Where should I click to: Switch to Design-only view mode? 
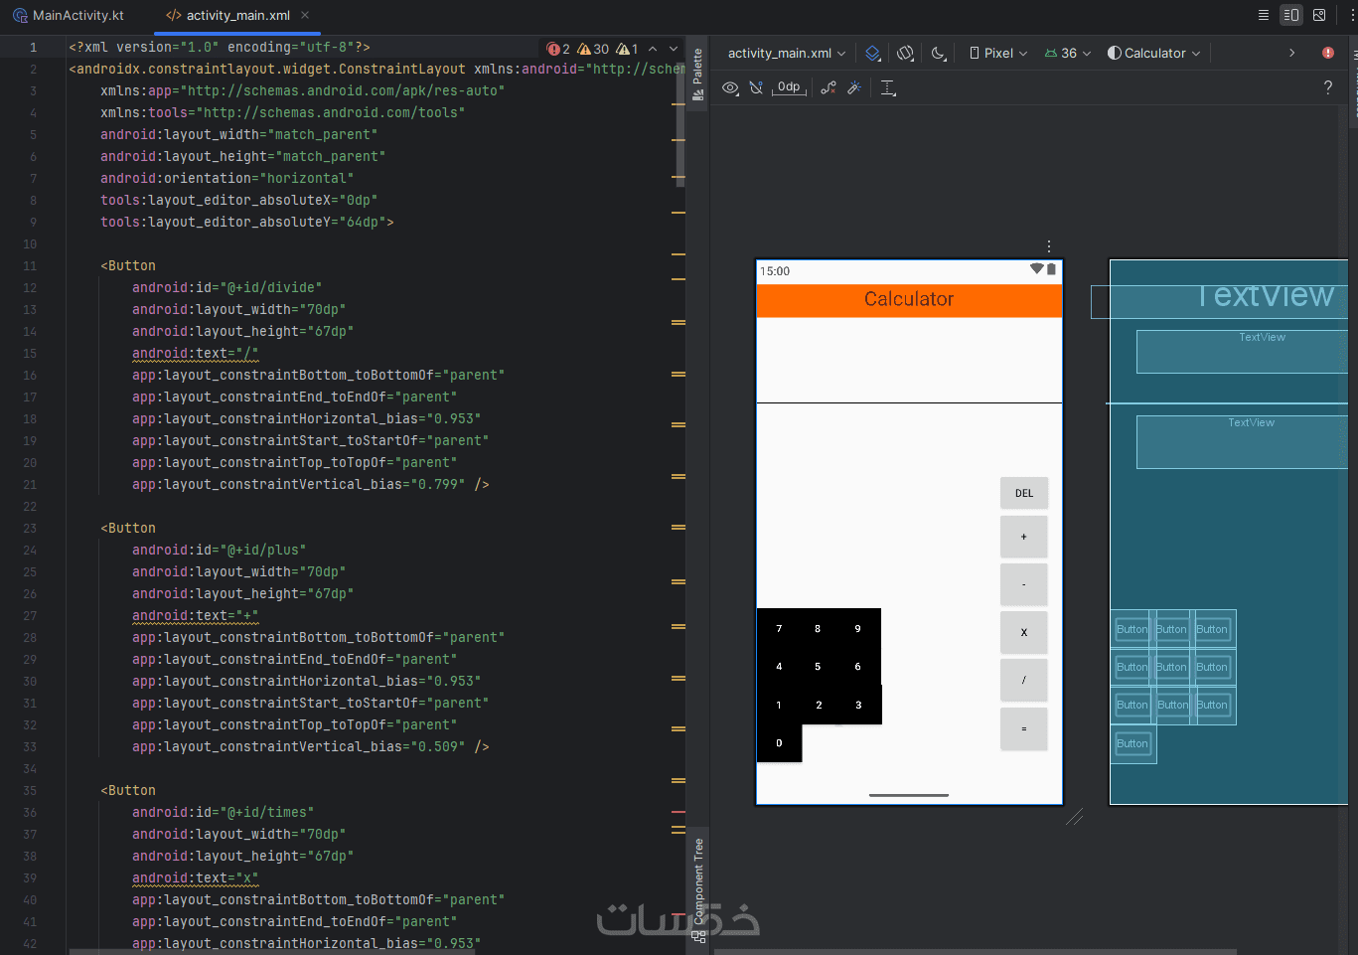pyautogui.click(x=1319, y=15)
